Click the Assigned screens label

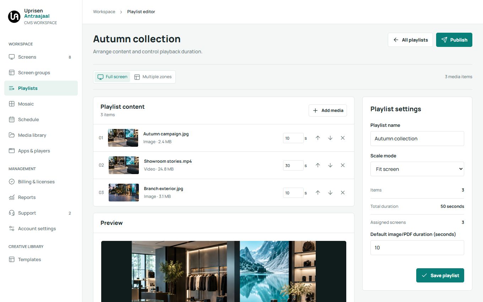click(x=388, y=222)
